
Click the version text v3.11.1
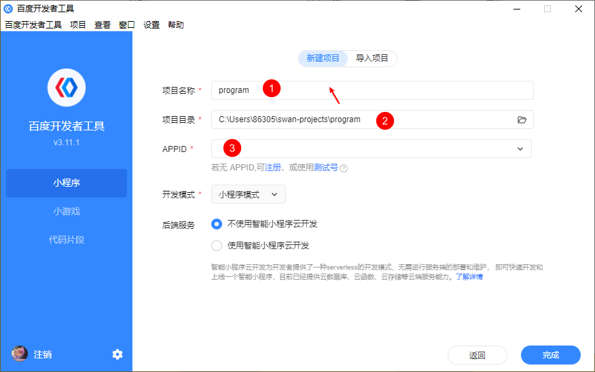(67, 143)
